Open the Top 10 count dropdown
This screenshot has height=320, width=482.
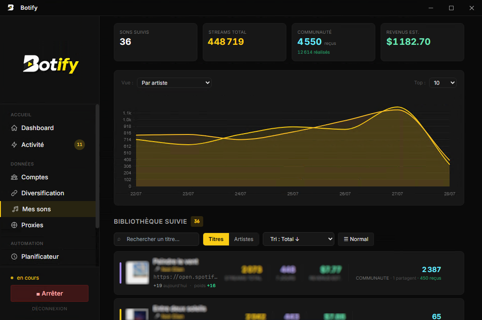tap(443, 83)
